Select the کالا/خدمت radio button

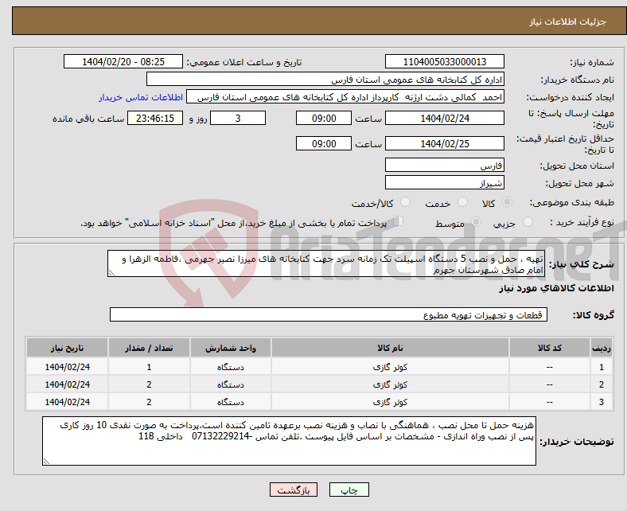click(x=405, y=202)
